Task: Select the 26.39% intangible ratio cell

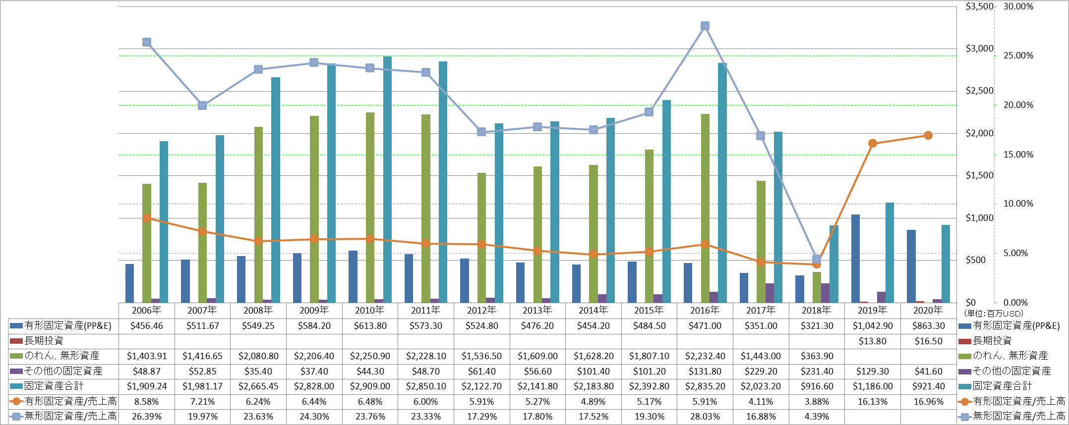Action: click(147, 417)
